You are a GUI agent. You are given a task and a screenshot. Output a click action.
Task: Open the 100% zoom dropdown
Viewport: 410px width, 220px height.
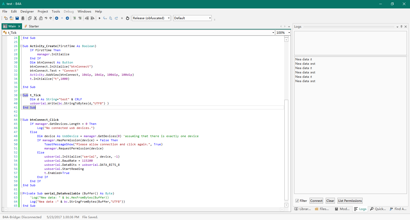(x=289, y=33)
